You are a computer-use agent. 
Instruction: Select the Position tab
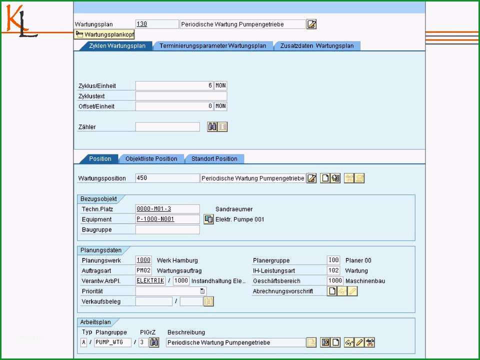tap(100, 159)
